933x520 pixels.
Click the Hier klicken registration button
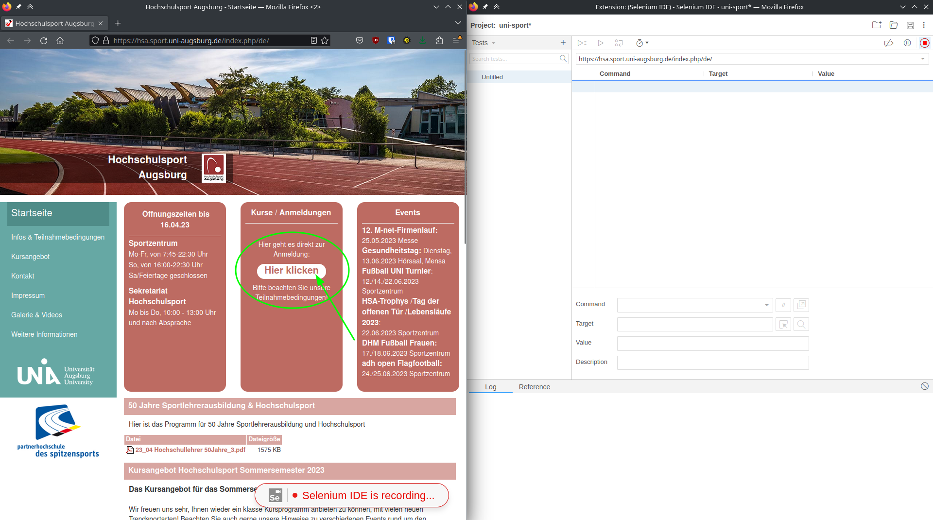[291, 271]
